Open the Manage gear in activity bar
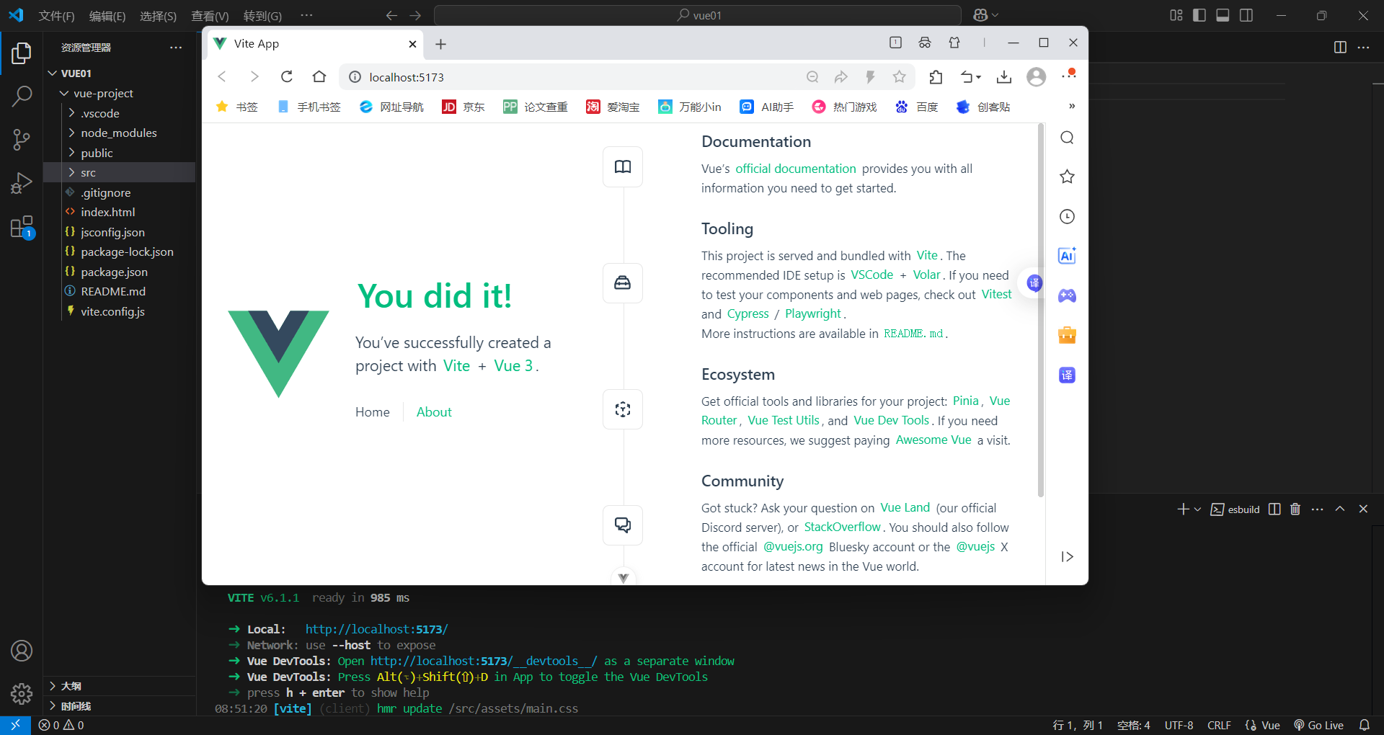This screenshot has height=735, width=1384. [22, 694]
